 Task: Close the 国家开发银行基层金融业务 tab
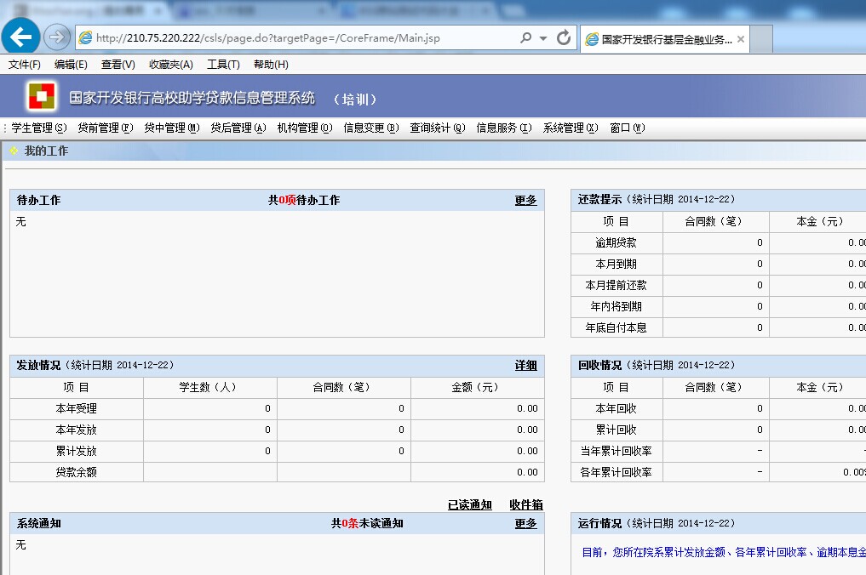[741, 39]
